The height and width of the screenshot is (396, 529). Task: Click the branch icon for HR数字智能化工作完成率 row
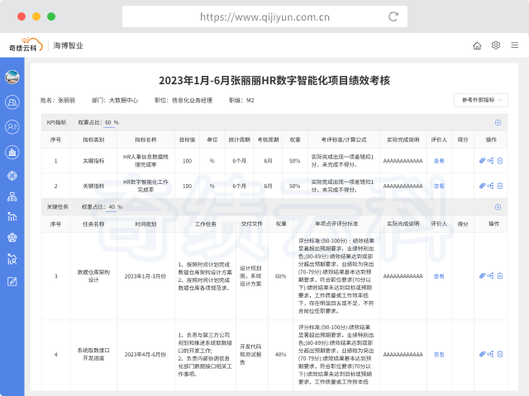[491, 186]
